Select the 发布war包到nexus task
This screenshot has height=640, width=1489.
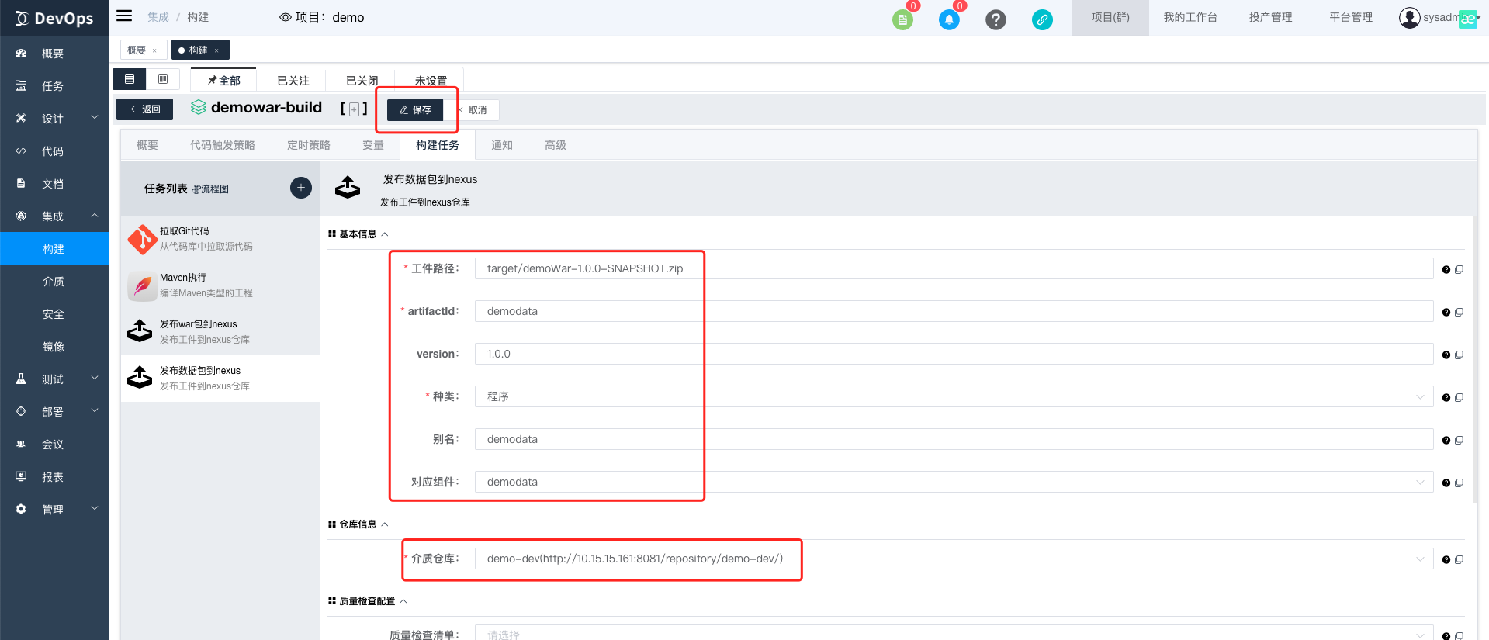point(220,332)
